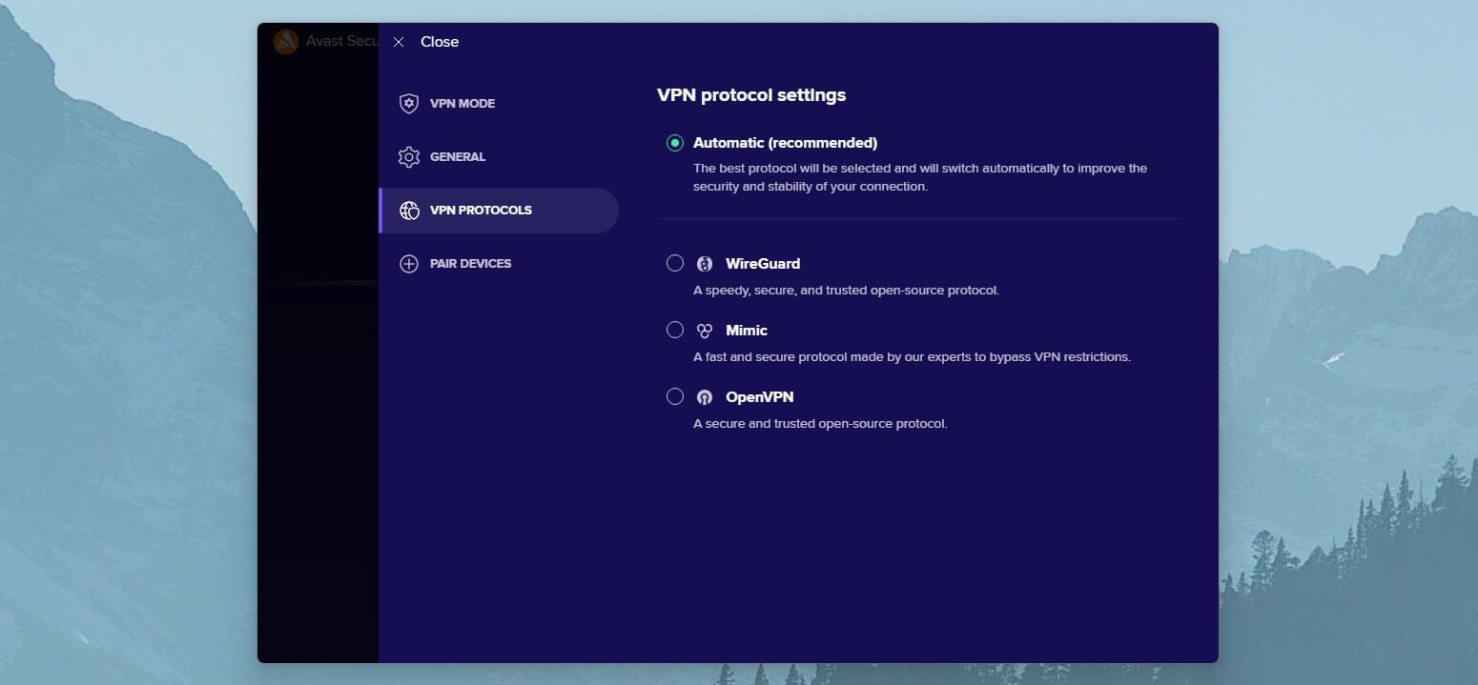Click the Avast logo in the background window
The height and width of the screenshot is (685, 1478).
tap(286, 42)
